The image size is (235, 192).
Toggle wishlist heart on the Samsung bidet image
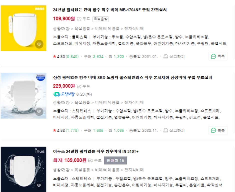(x=39, y=112)
